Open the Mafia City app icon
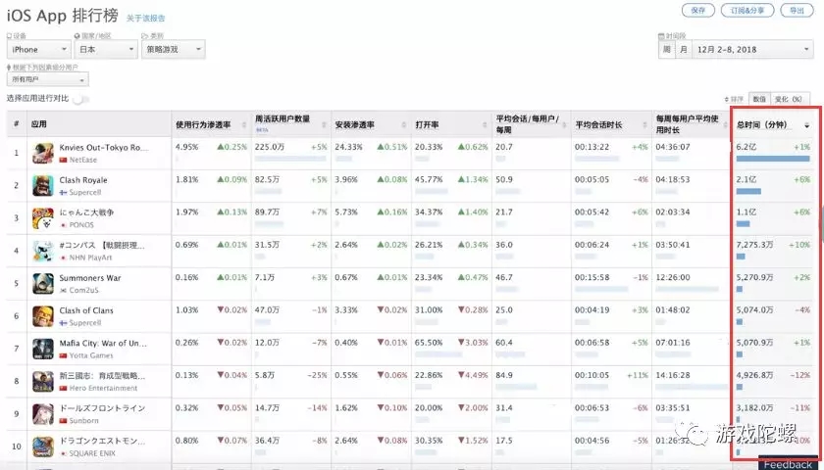This screenshot has height=470, width=824. click(43, 349)
